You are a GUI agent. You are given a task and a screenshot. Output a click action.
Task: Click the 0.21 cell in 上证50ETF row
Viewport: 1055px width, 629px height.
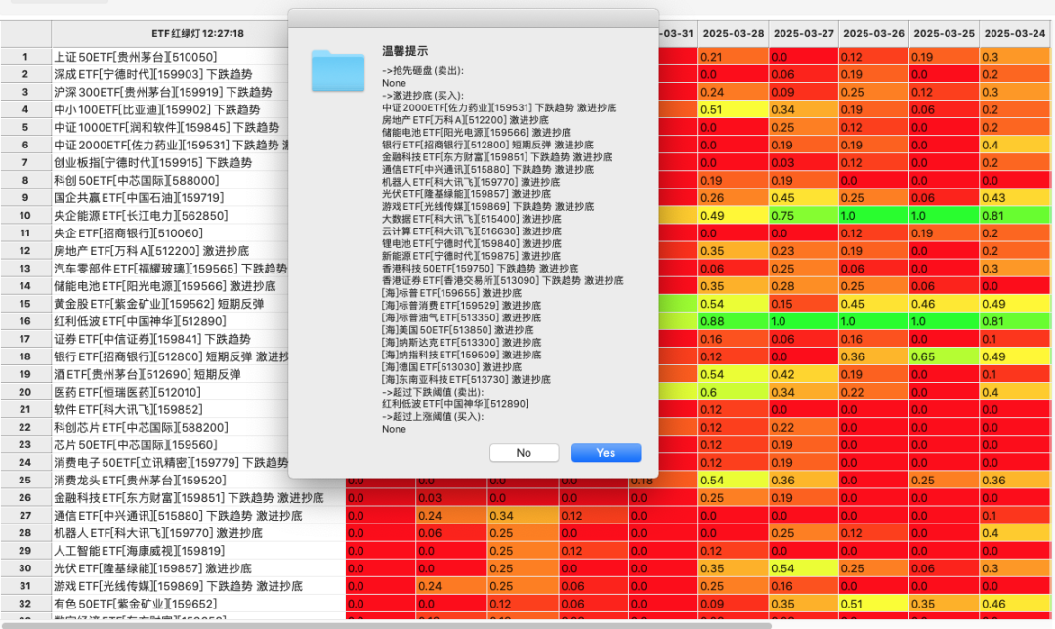pos(734,57)
